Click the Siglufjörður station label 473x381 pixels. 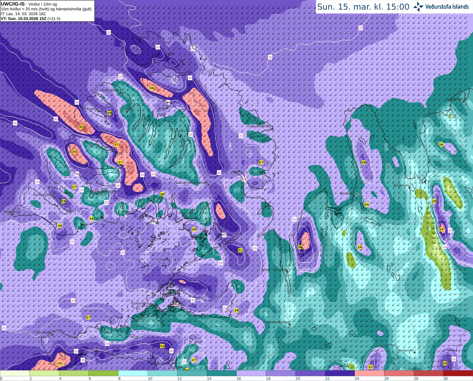[x=455, y=99]
